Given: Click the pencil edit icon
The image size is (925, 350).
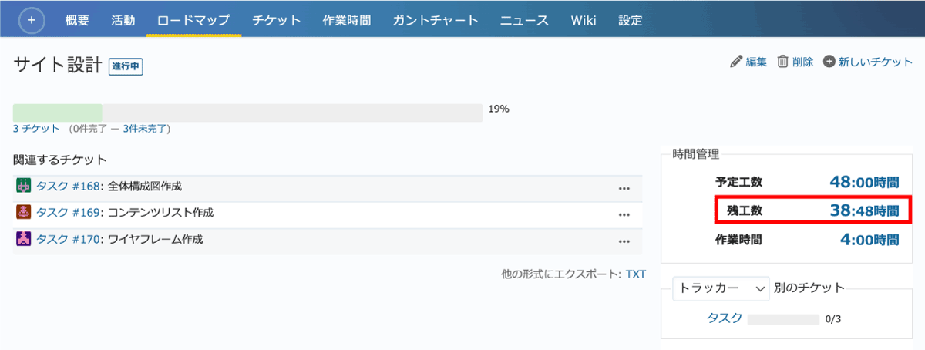Looking at the screenshot, I should tap(736, 62).
